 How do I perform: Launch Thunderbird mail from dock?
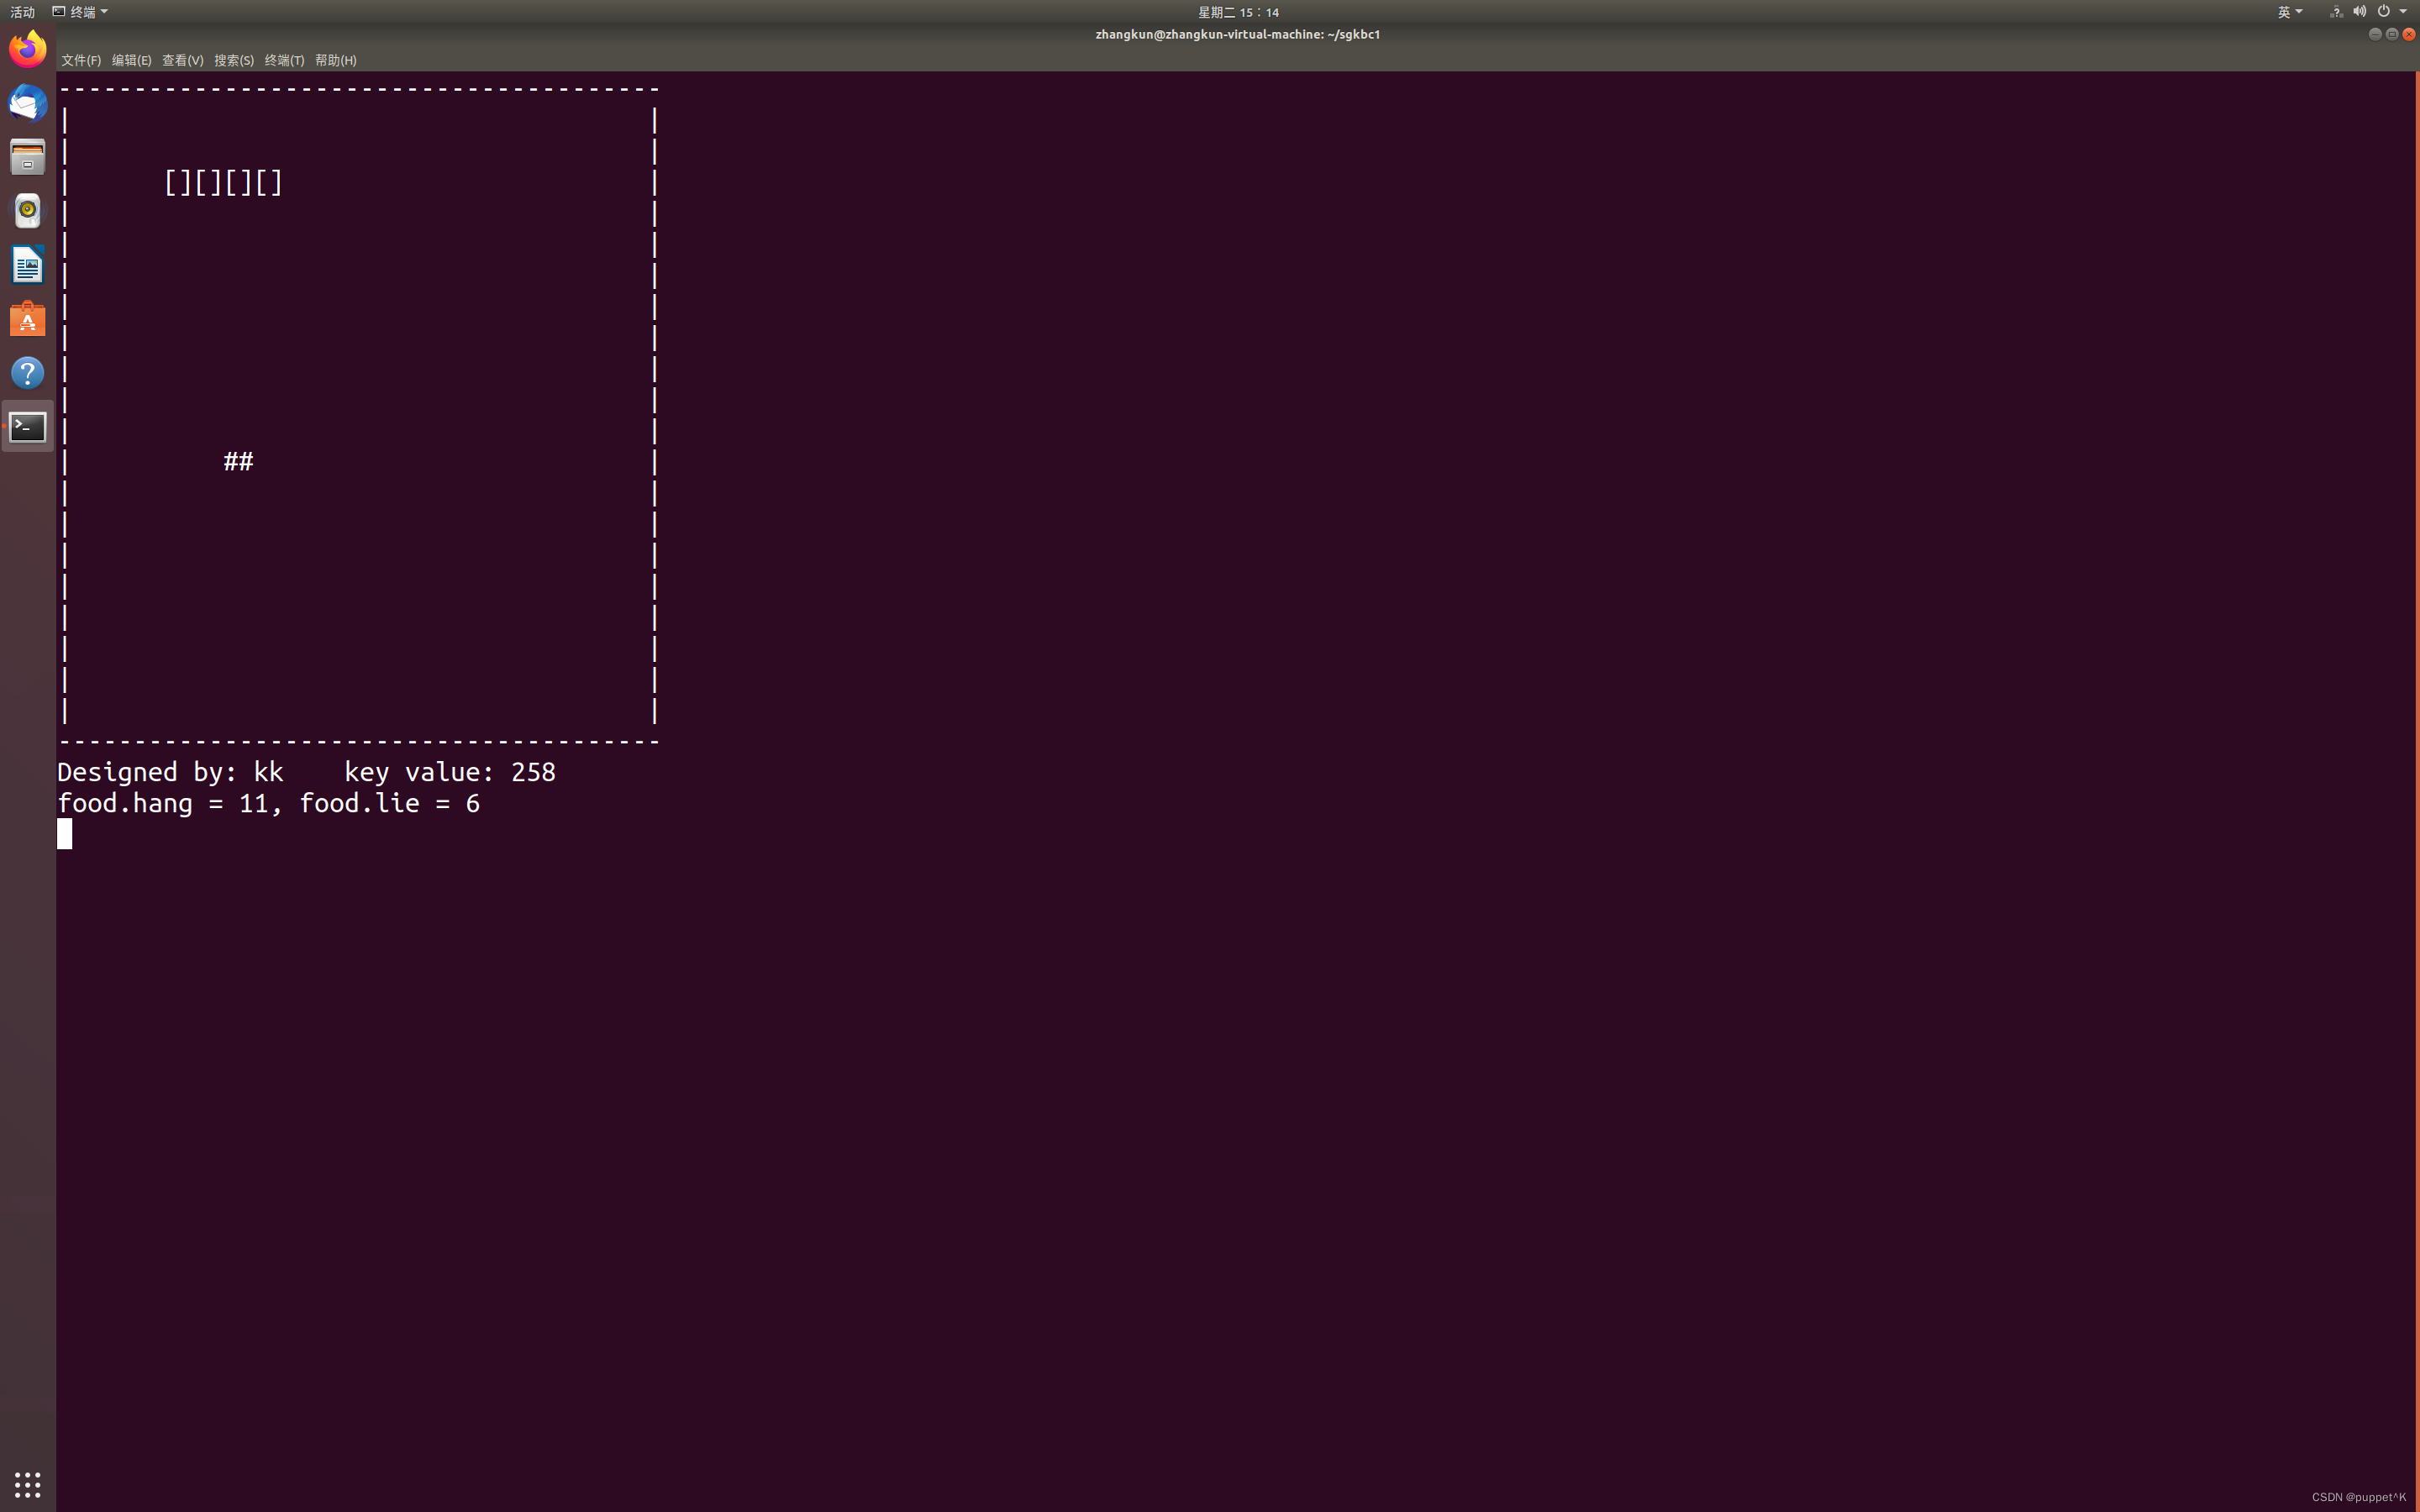28,103
